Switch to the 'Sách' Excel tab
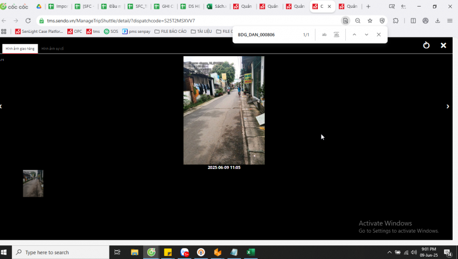The image size is (458, 259). (x=216, y=7)
